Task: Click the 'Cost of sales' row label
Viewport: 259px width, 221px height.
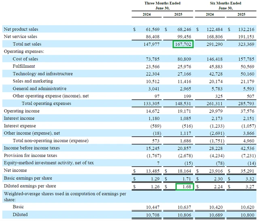Action: click(x=25, y=59)
